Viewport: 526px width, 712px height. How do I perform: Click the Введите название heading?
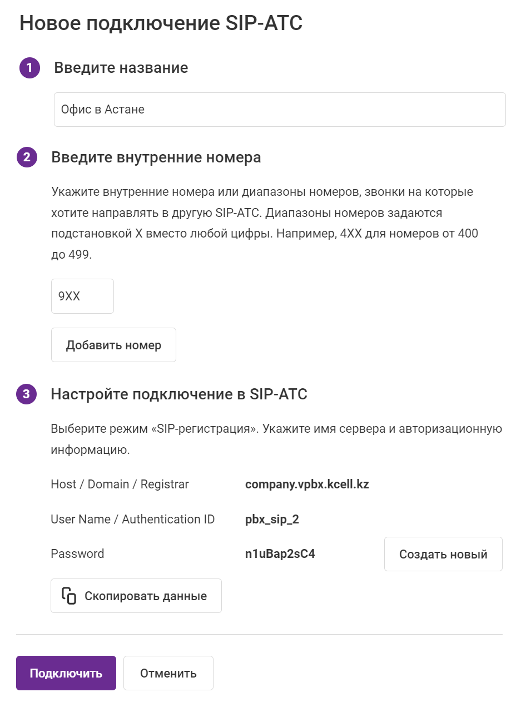(x=121, y=68)
